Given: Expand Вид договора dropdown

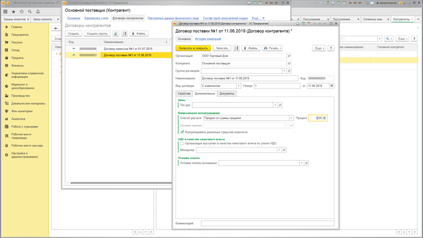Looking at the screenshot, I should (x=239, y=86).
